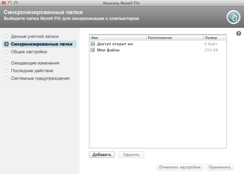This screenshot has height=174, width=244.
Task: Click the Добавить button
Action: (x=102, y=154)
